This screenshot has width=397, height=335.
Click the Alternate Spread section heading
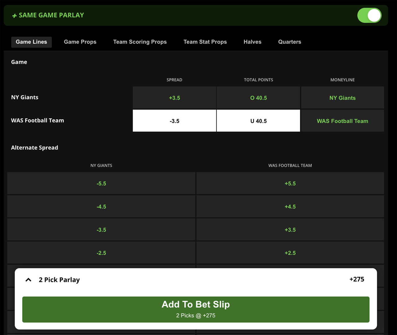(34, 148)
